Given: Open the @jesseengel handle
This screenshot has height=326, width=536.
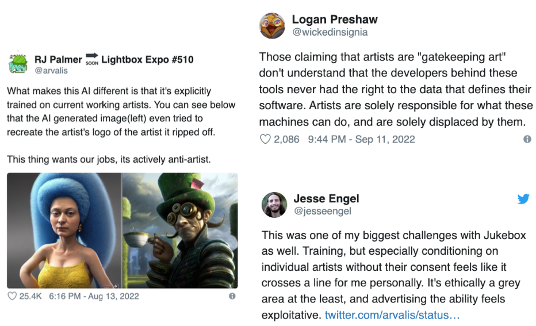Looking at the screenshot, I should point(323,211).
